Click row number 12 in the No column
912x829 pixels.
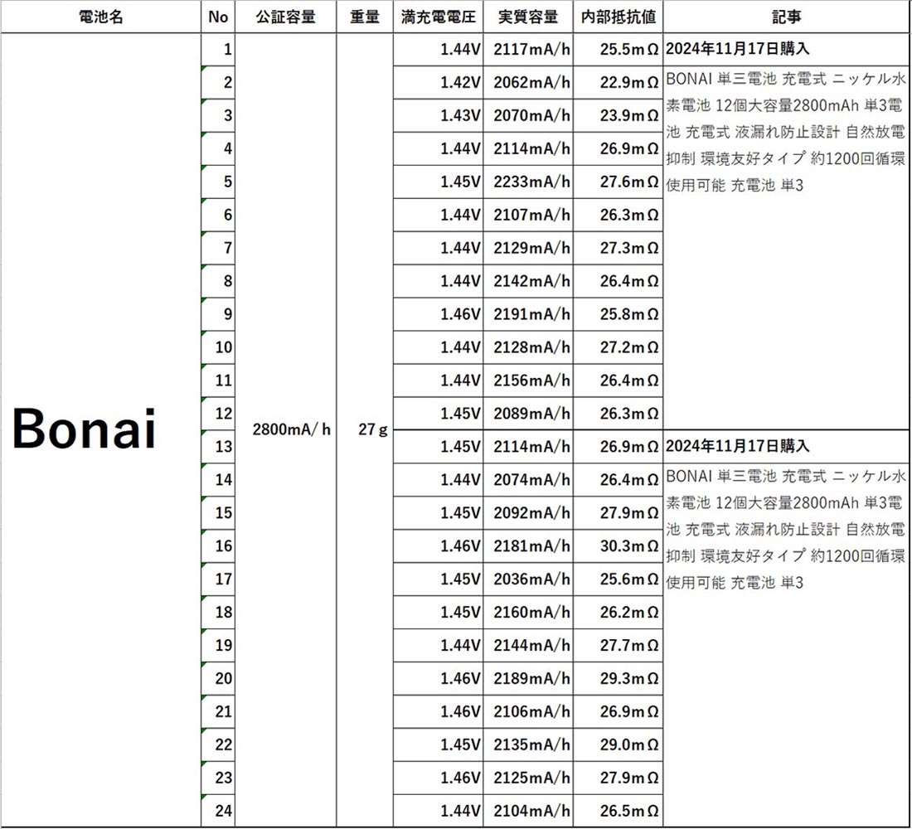point(218,414)
